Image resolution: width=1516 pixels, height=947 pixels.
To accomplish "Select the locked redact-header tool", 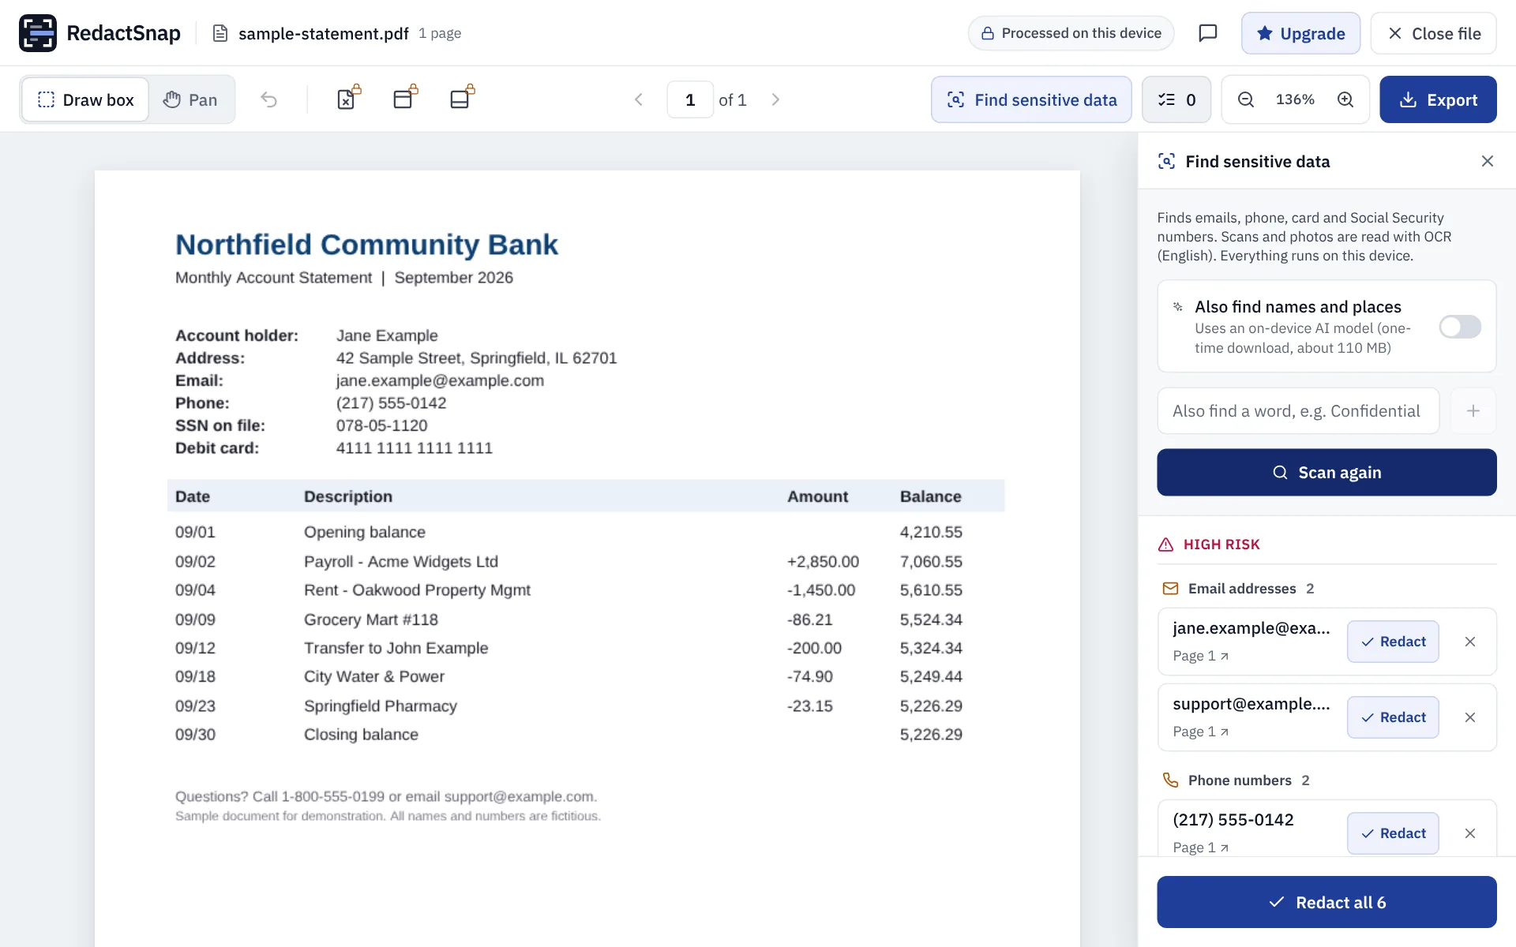I will click(405, 98).
